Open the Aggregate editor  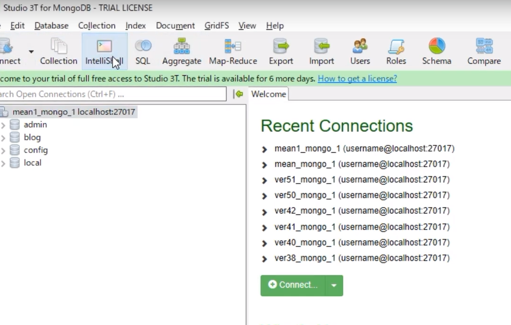pyautogui.click(x=181, y=51)
